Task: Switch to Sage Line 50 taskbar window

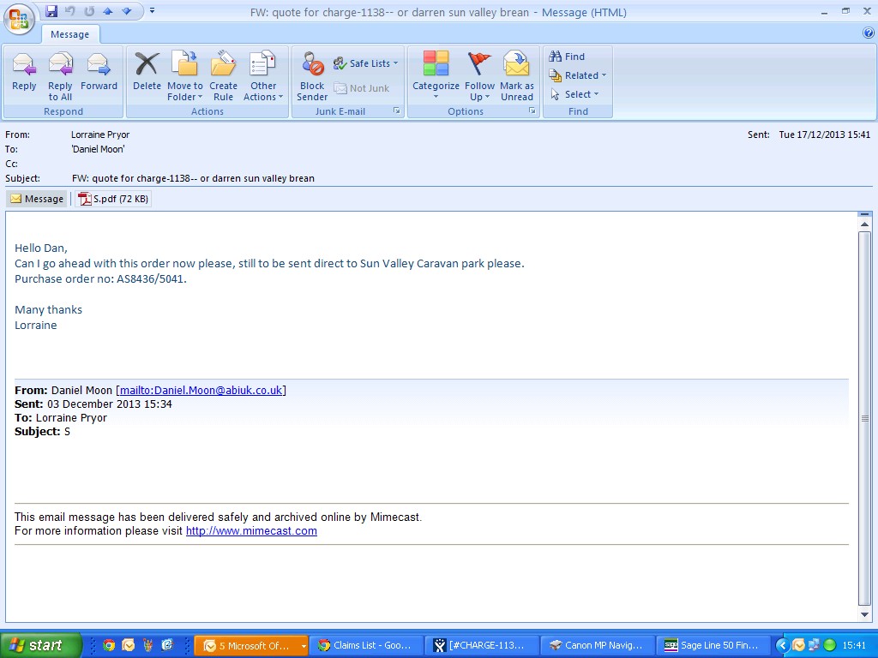Action: click(x=713, y=645)
